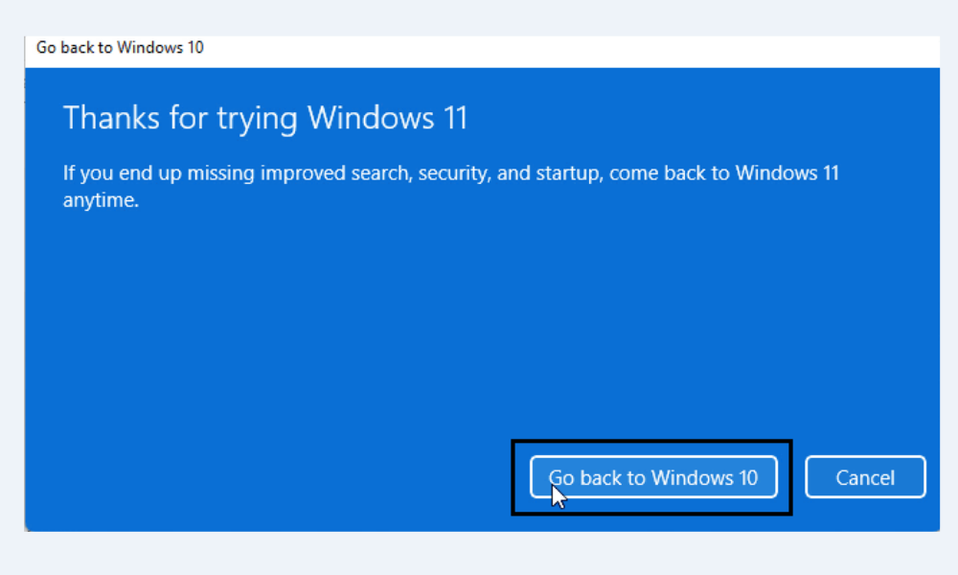The height and width of the screenshot is (575, 958).
Task: Click the 'Go back to Windows 10' title bar text
Action: 120,48
